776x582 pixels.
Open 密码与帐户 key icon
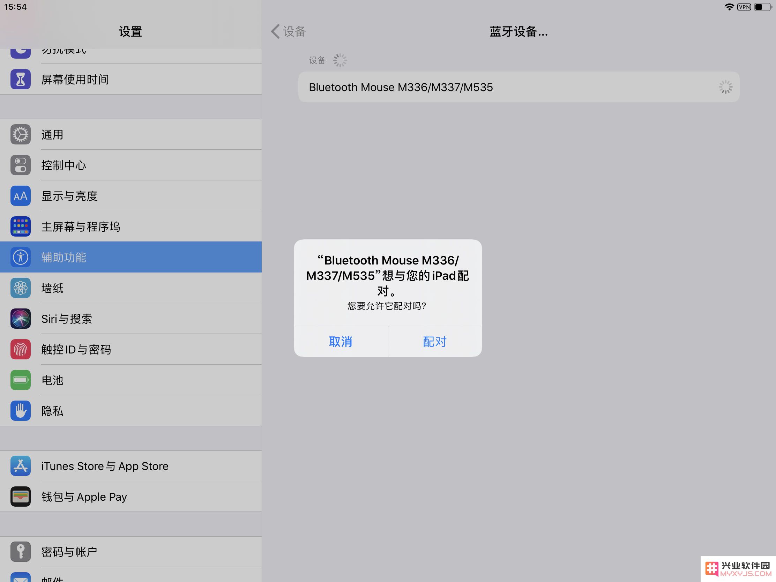(x=20, y=552)
